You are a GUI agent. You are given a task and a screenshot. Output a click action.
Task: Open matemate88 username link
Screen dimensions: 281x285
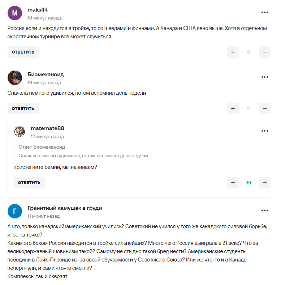(47, 128)
